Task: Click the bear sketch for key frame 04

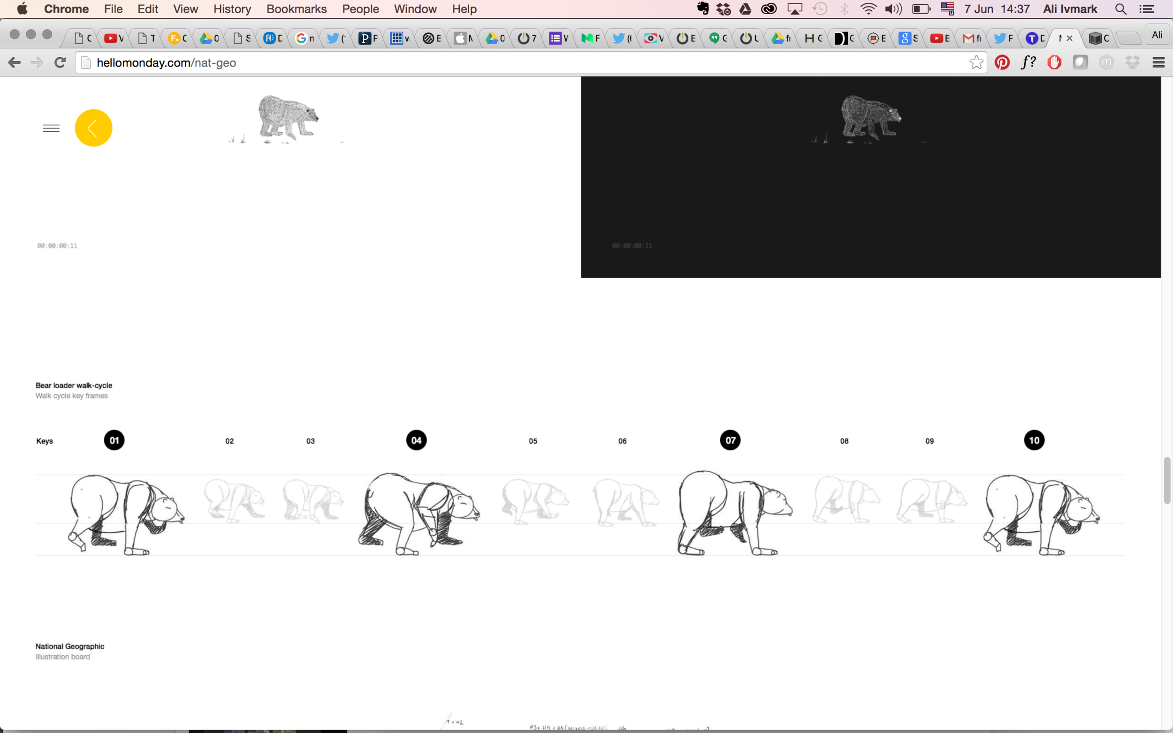Action: click(419, 514)
